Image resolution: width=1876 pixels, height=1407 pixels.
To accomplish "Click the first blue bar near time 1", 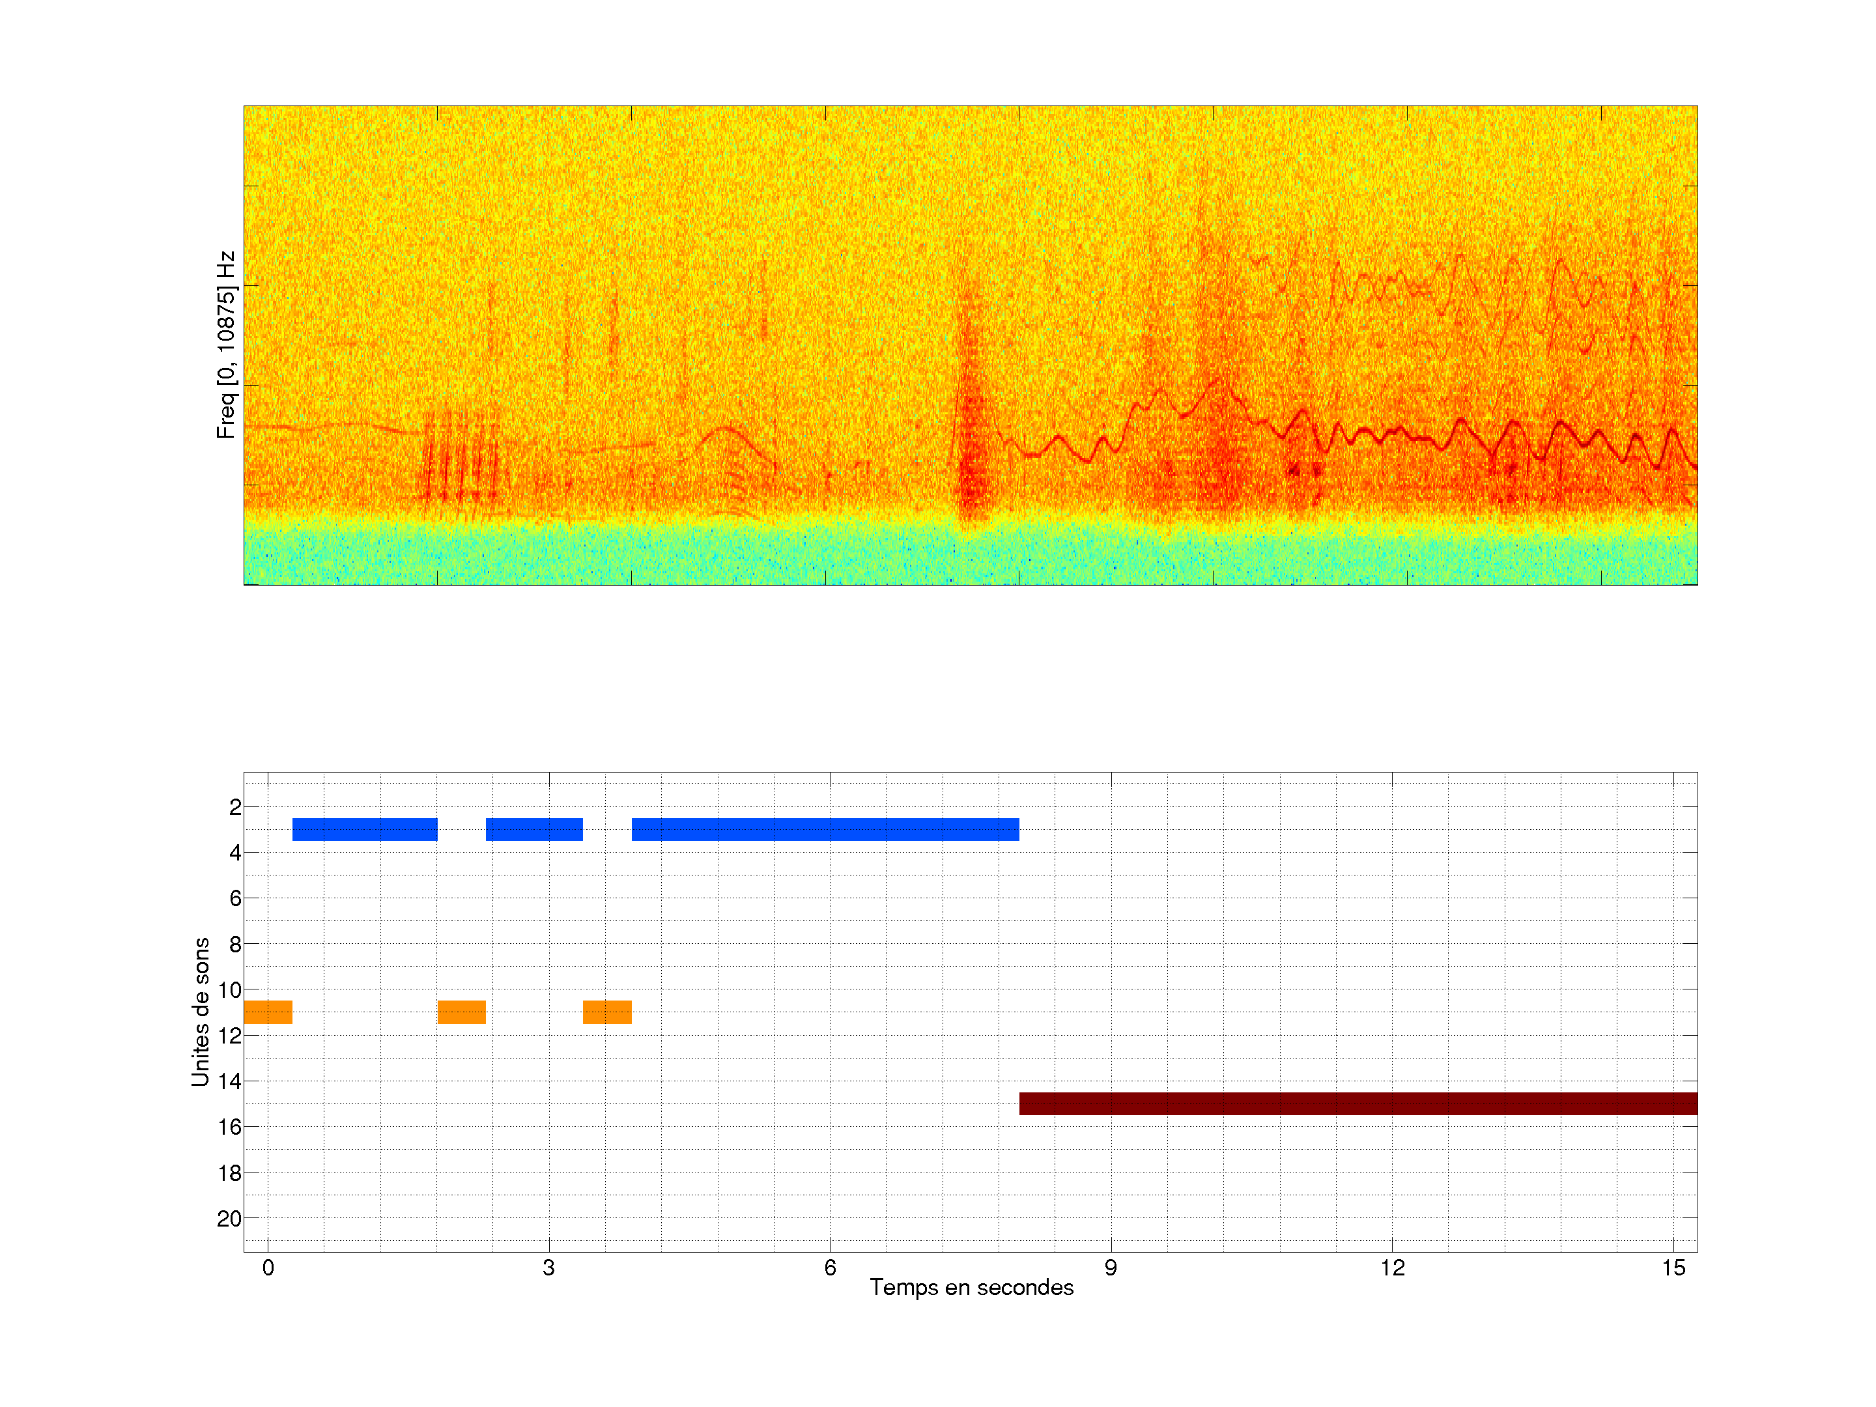I will click(365, 829).
